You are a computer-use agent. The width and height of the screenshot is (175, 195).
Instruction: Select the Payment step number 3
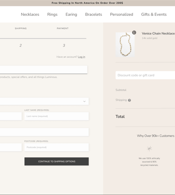64,46
